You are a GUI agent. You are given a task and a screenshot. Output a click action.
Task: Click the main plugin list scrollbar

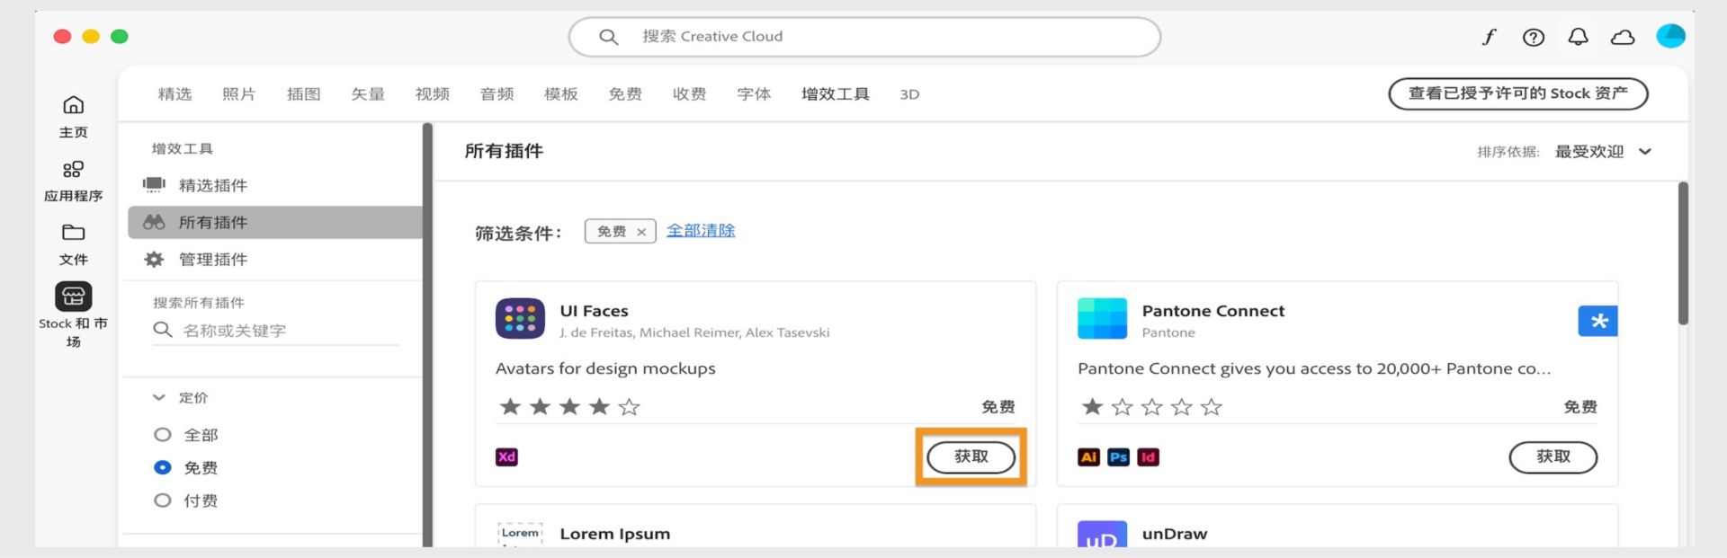[1683, 253]
